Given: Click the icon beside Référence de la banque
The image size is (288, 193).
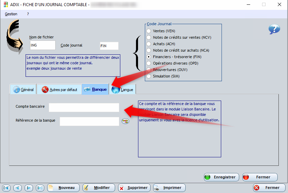Looking at the screenshot, I should click(125, 121).
